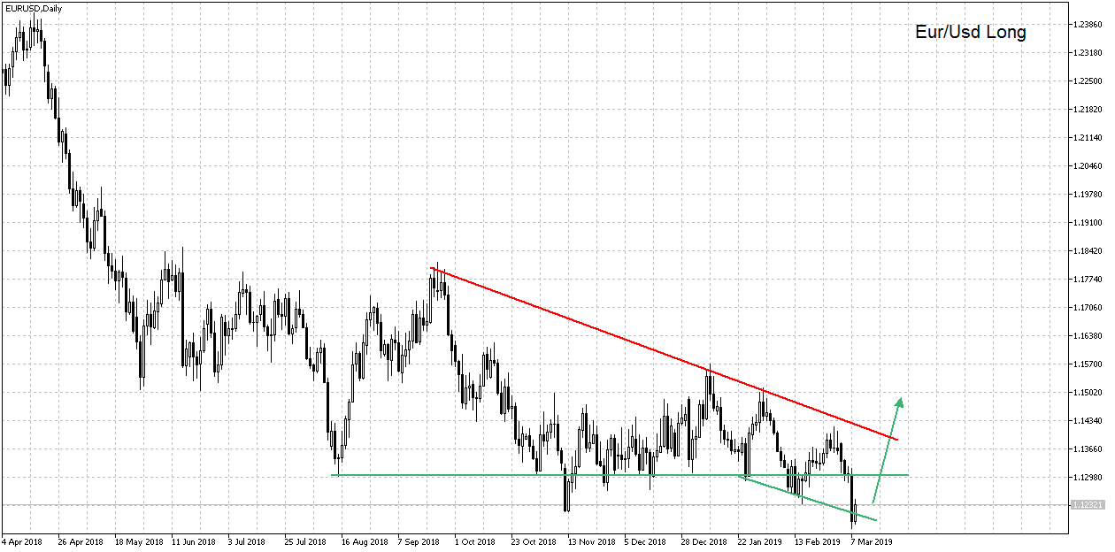Screen dimensions: 1115x552
Task: Select the candle at the September swing high
Action: pyautogui.click(x=435, y=283)
